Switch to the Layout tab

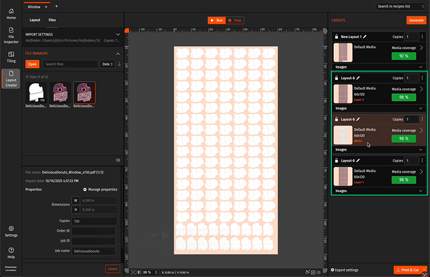pos(35,20)
